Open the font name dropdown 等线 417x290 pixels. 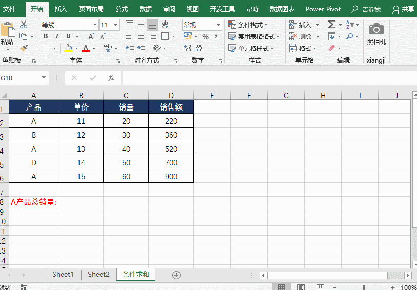pyautogui.click(x=95, y=25)
